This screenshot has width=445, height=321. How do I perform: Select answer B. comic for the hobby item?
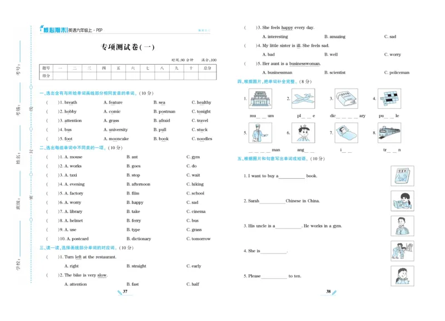pyautogui.click(x=112, y=111)
